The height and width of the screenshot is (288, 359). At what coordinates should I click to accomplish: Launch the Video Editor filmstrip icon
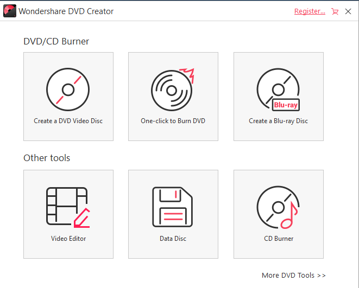tap(68, 208)
